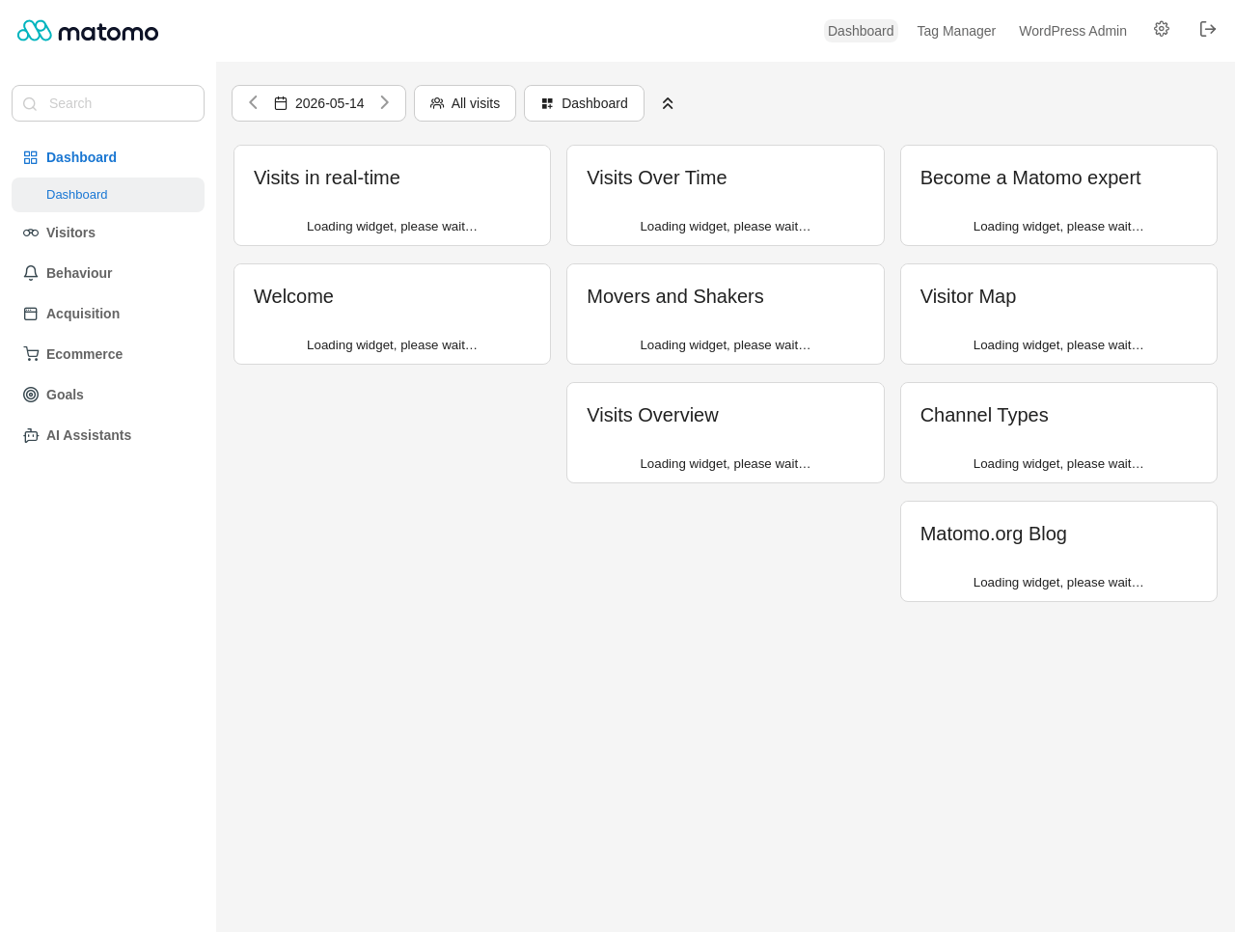Click the Goals target icon
This screenshot has height=932, width=1235.
[x=31, y=395]
